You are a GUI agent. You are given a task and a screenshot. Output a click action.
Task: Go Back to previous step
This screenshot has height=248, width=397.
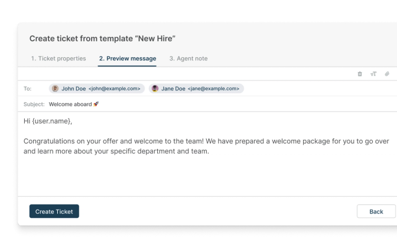click(x=376, y=211)
